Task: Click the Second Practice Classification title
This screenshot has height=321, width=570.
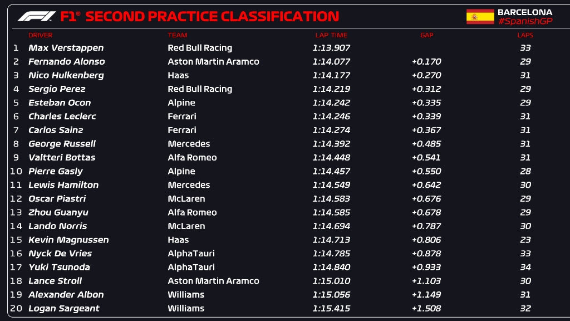Action: point(212,17)
